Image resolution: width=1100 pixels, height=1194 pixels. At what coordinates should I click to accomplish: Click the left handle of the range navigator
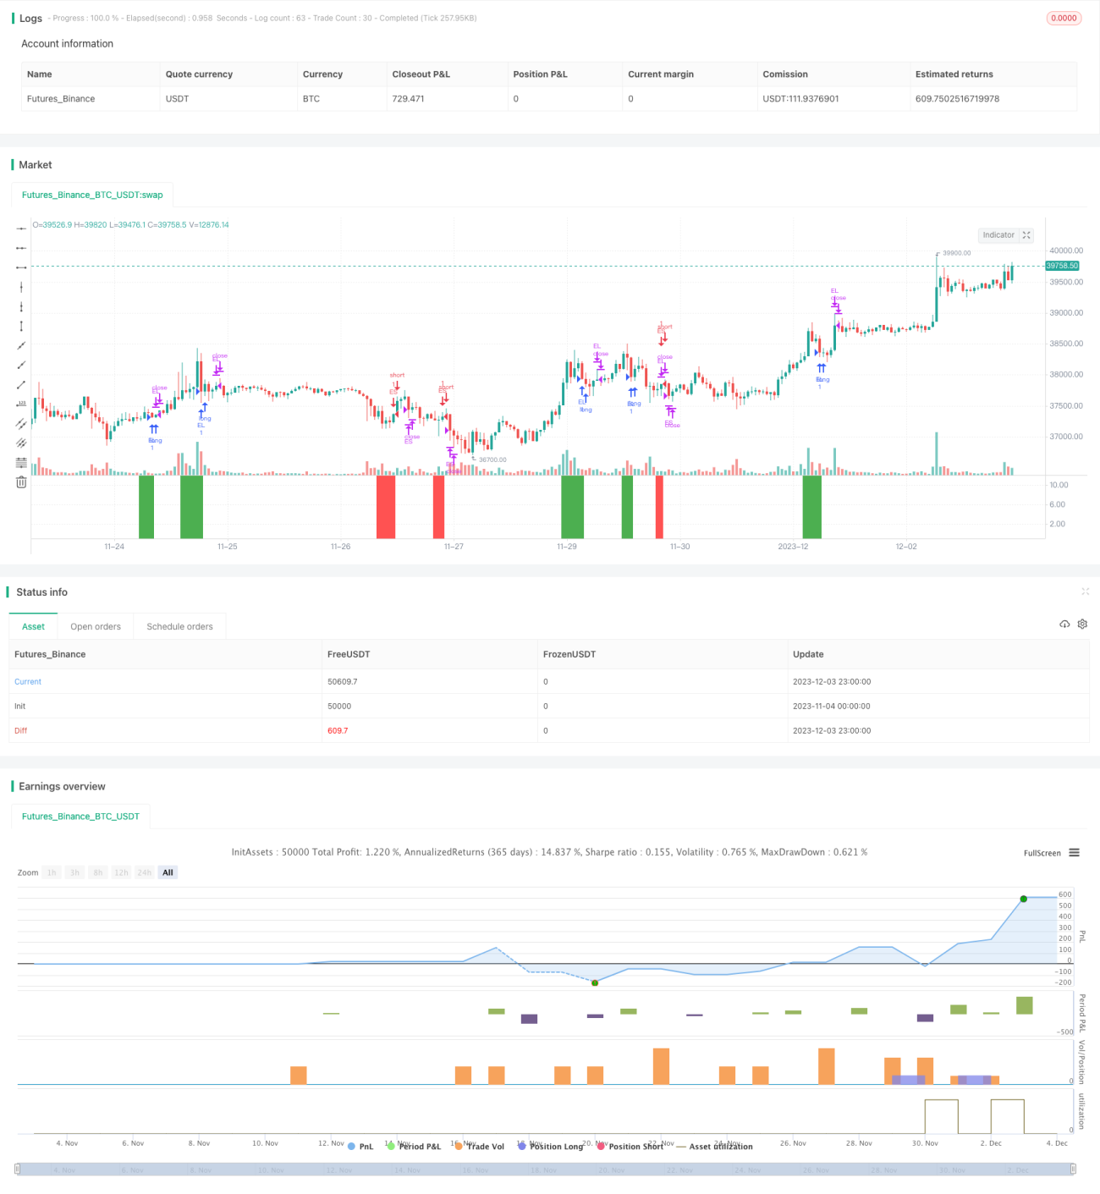pos(17,1169)
